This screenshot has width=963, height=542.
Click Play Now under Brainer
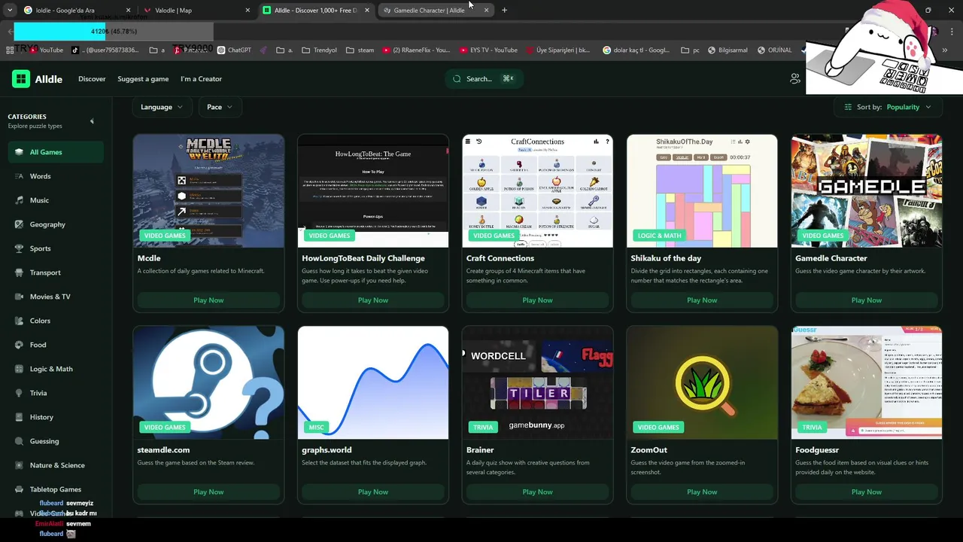(537, 492)
